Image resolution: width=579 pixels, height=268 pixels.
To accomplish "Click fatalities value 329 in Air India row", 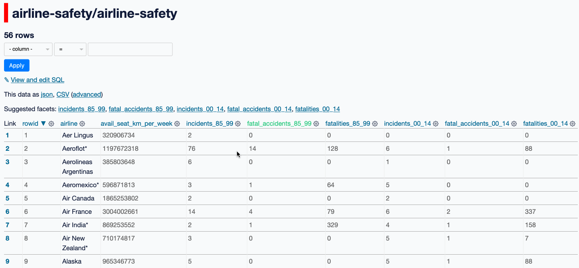I will (x=333, y=225).
